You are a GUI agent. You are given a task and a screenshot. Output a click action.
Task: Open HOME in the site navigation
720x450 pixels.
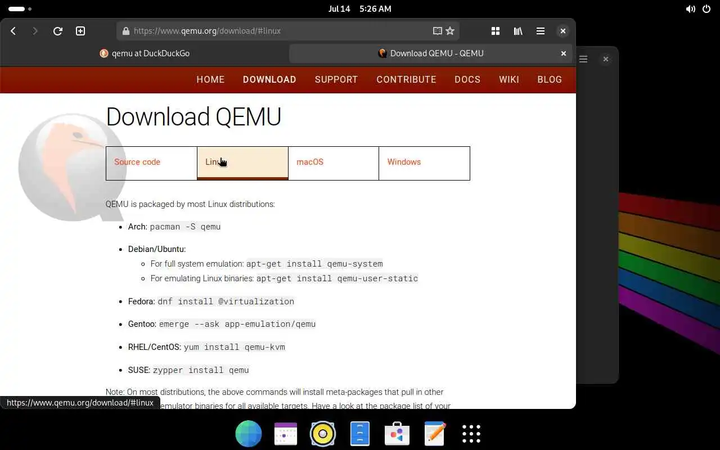click(x=210, y=79)
